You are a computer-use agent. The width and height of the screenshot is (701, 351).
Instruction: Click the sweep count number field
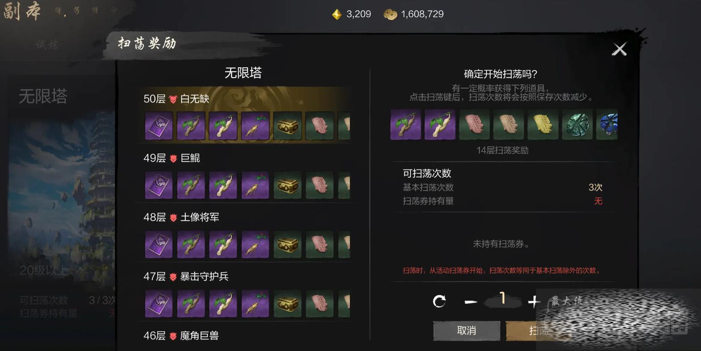[x=503, y=298]
